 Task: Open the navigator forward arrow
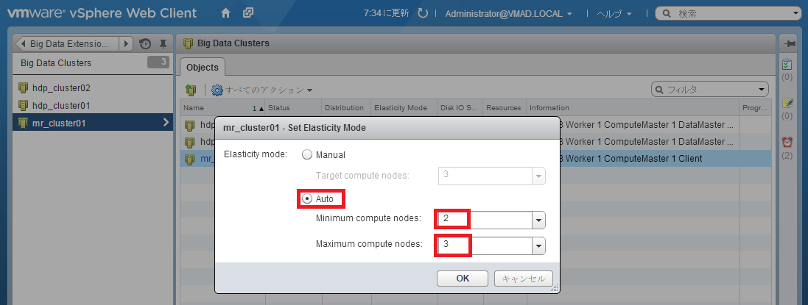126,43
